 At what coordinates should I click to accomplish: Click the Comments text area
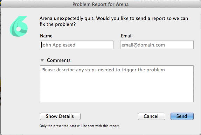(117, 84)
